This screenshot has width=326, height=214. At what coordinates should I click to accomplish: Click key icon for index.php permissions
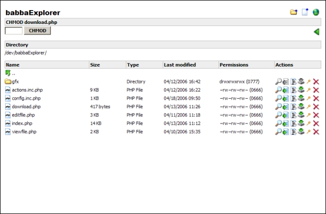pos(308,124)
